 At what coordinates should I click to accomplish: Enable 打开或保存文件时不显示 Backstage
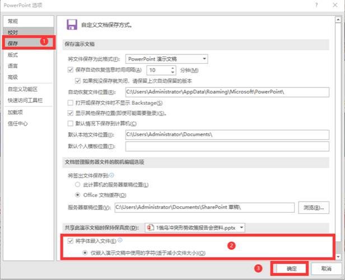[x=71, y=102]
